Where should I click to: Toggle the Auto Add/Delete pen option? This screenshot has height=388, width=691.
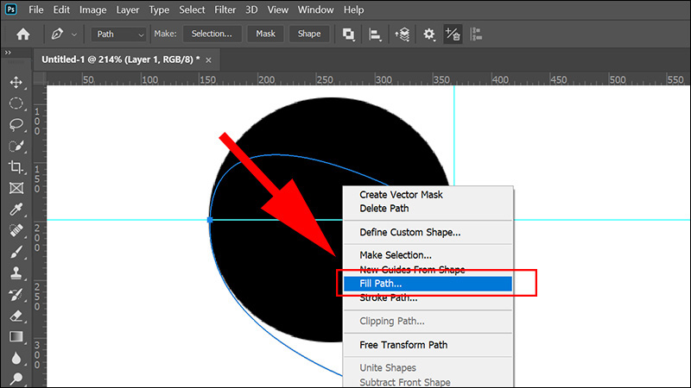click(453, 34)
